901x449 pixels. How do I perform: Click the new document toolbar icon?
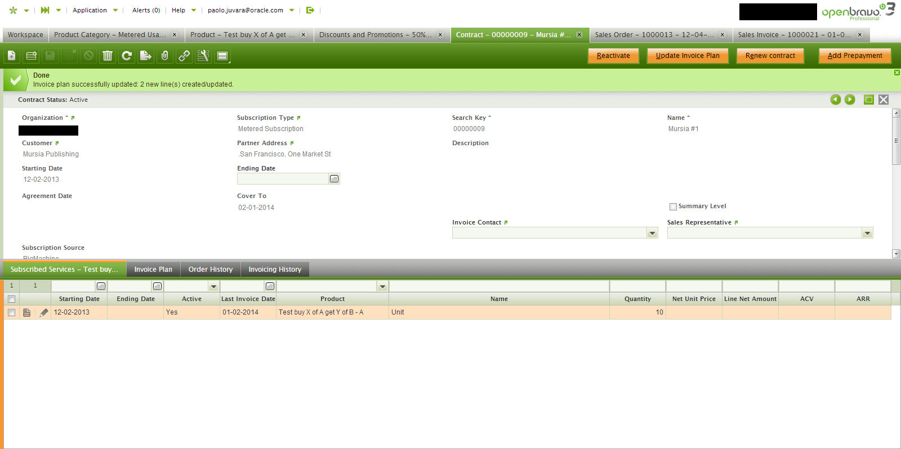pyautogui.click(x=12, y=56)
